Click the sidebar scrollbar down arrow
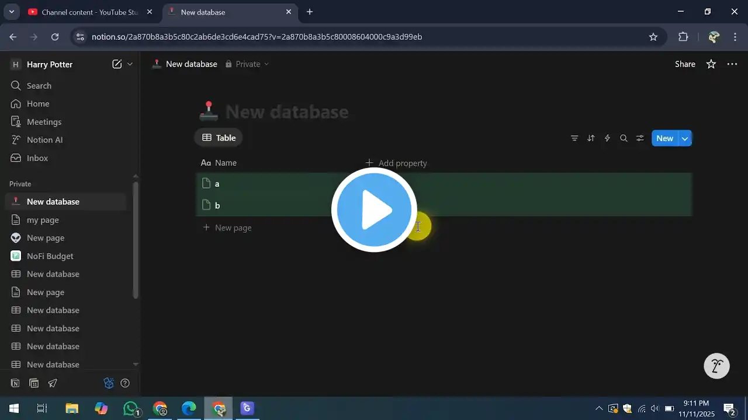This screenshot has width=748, height=420. point(136,364)
